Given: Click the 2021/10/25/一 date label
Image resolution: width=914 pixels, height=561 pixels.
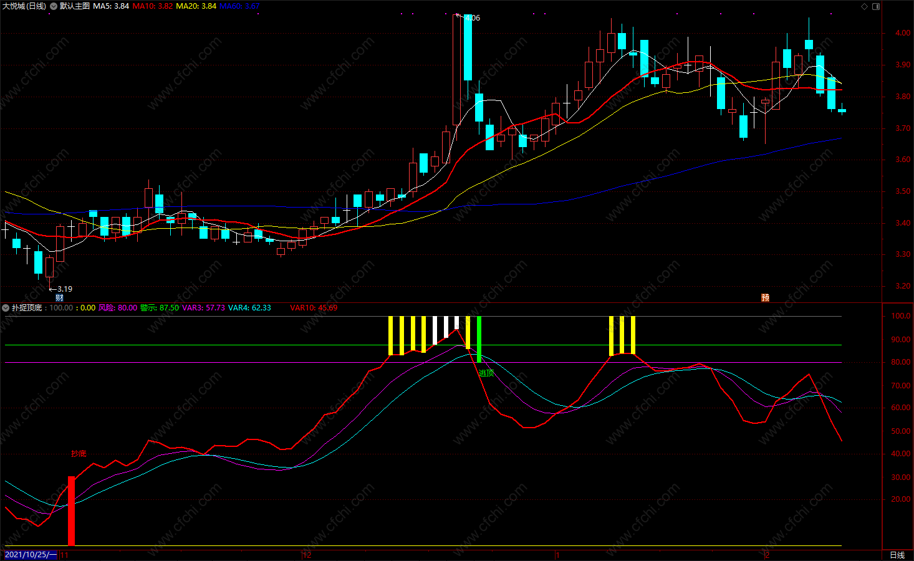Looking at the screenshot, I should click(31, 555).
